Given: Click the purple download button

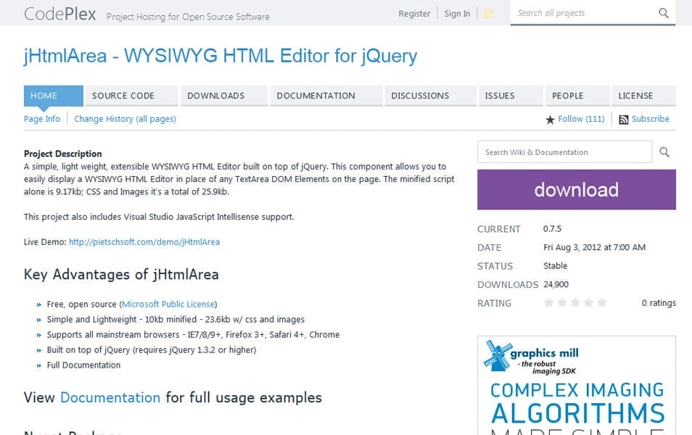Looking at the screenshot, I should click(x=575, y=189).
